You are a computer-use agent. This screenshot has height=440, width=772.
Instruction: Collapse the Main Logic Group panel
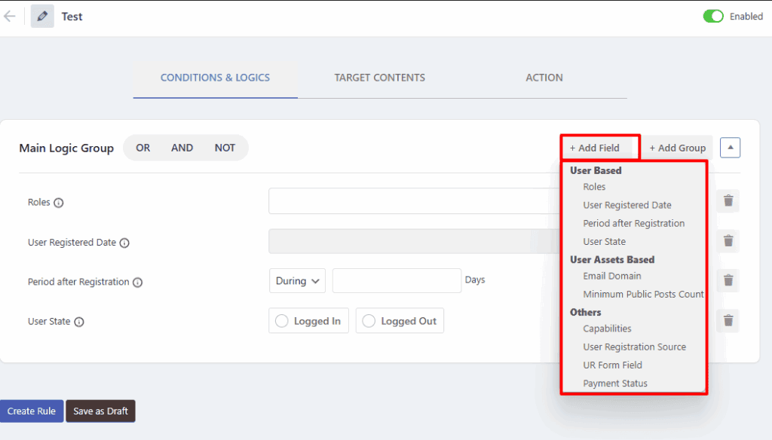point(730,147)
